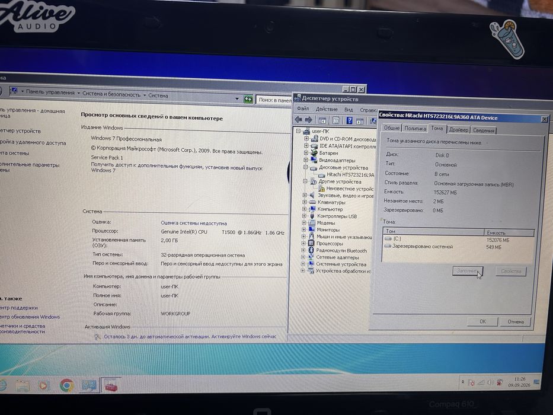This screenshot has height=415, width=553.
Task: Expand the Видеоадаптеры node
Action: (x=306, y=160)
